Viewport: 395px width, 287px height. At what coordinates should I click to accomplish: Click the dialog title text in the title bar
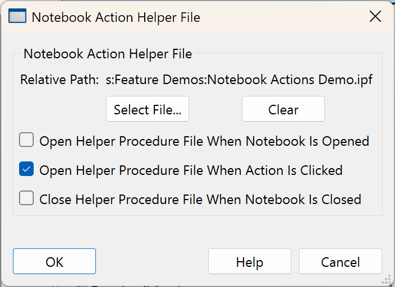(x=116, y=17)
